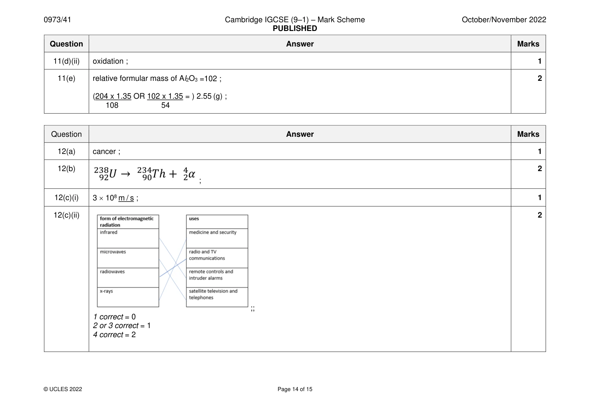The image size is (590, 418).
Task: Click the question number '12(c)(ii)'
Action: click(66, 215)
